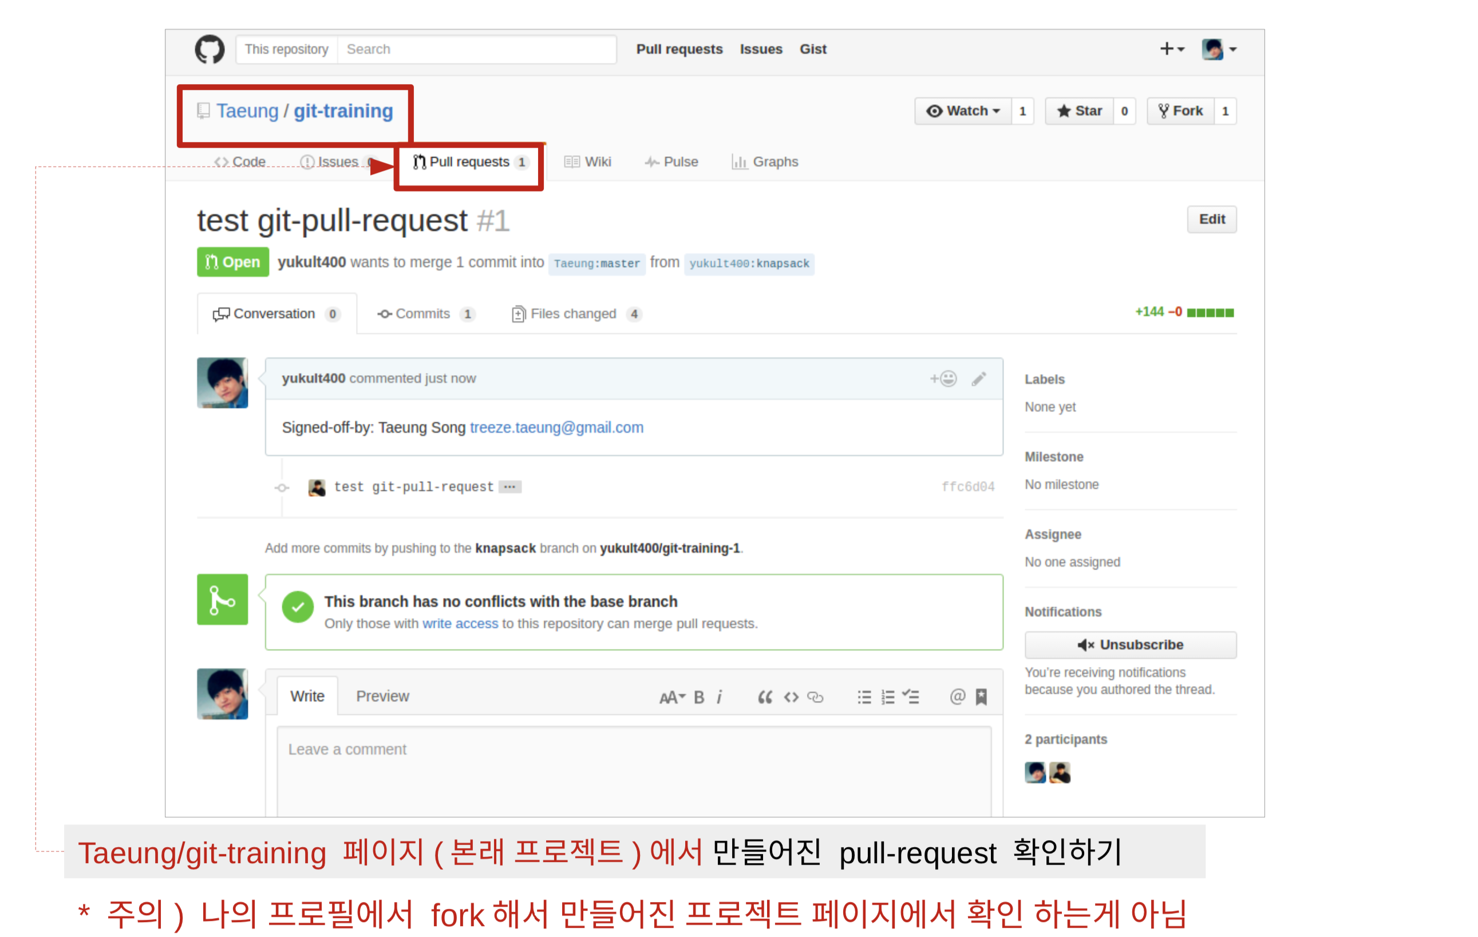Click pencil icon to edit comment
The width and height of the screenshot is (1478, 937).
(x=979, y=379)
